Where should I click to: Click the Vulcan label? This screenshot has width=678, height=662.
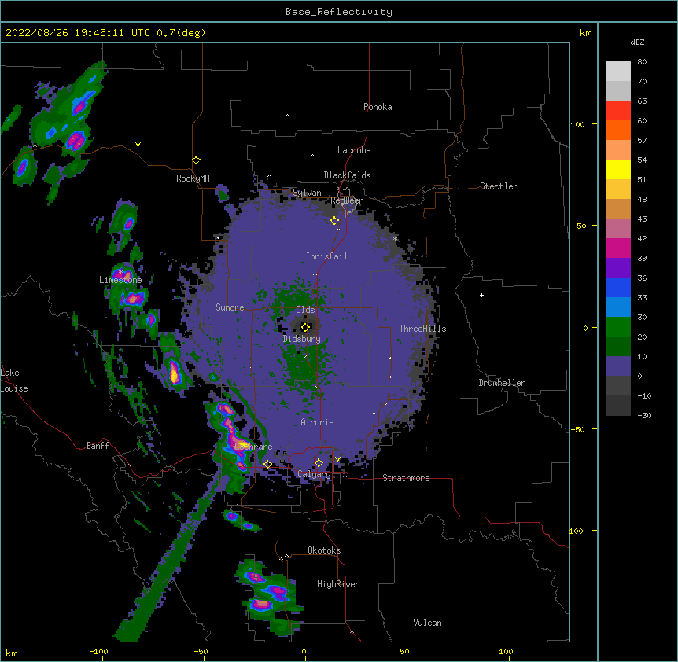(427, 623)
